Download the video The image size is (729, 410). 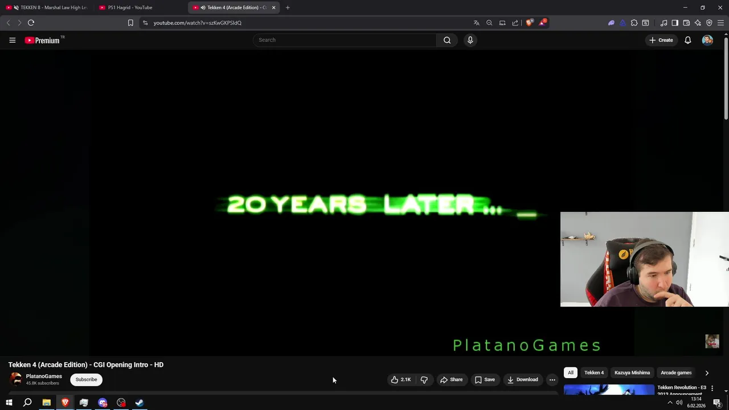click(522, 379)
